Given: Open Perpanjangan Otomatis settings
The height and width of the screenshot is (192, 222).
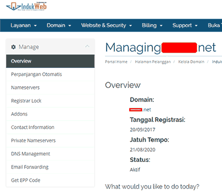Looking at the screenshot, I should point(50,74).
